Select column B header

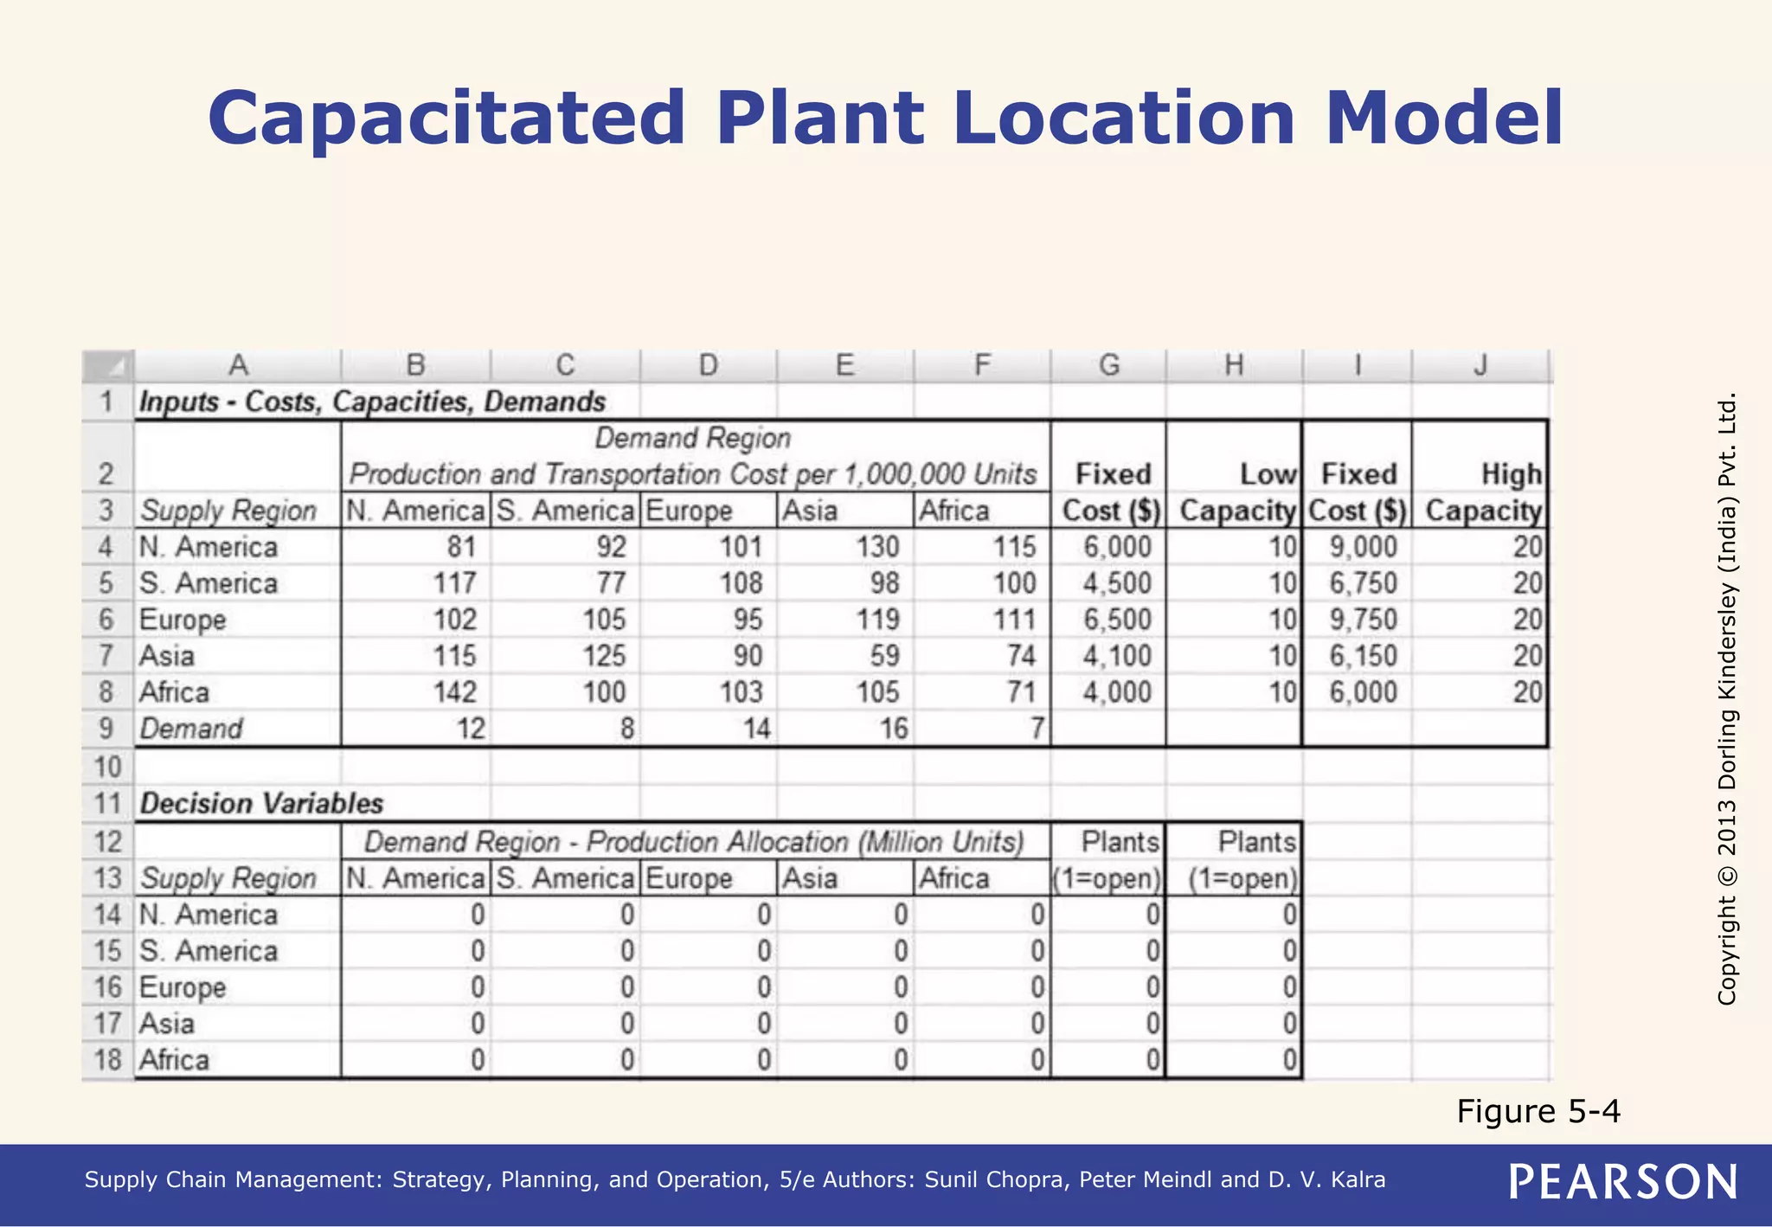(x=416, y=365)
